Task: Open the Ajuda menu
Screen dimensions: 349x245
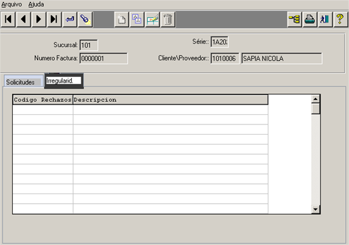Action: (36, 5)
